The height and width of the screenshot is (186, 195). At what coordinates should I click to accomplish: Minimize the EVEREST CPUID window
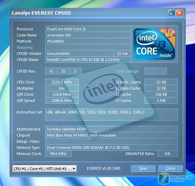click(172, 13)
